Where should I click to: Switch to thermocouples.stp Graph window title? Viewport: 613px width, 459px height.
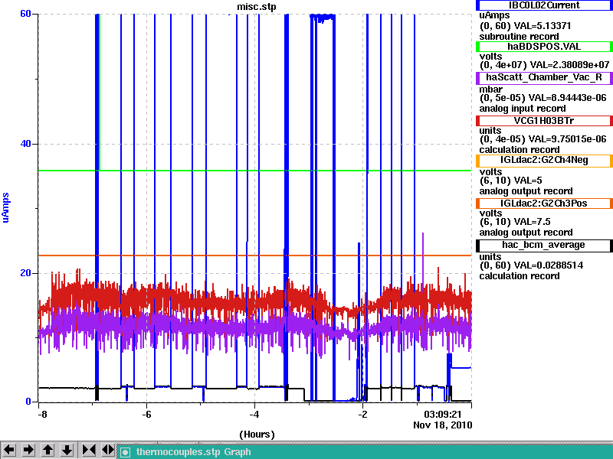click(x=194, y=452)
